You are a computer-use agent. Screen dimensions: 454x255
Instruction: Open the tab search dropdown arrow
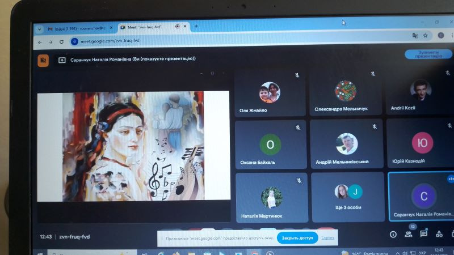pos(39,29)
